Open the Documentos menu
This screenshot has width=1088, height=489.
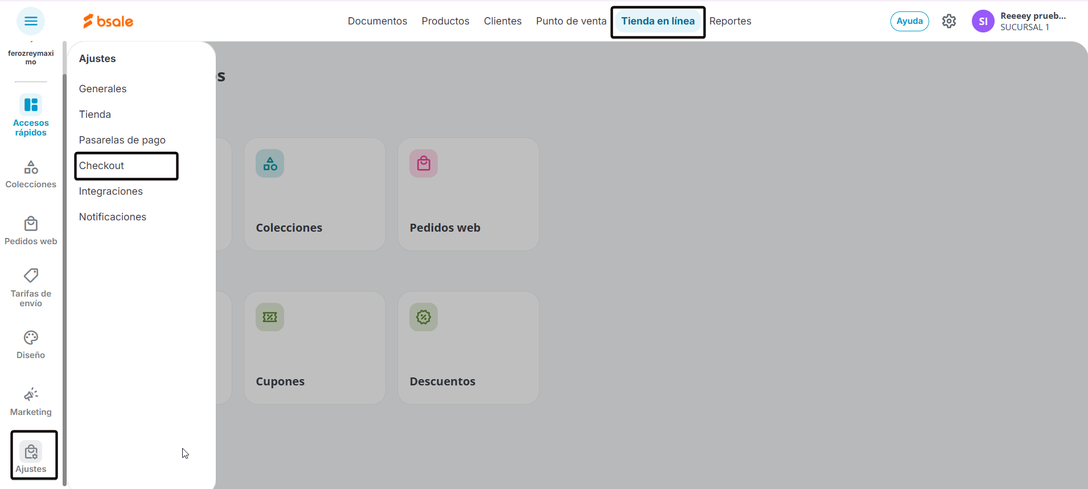pyautogui.click(x=377, y=21)
